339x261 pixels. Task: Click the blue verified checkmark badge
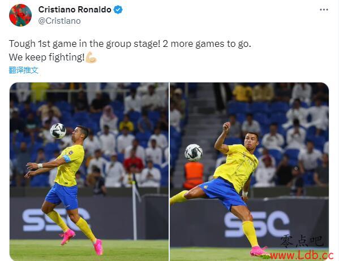(118, 10)
